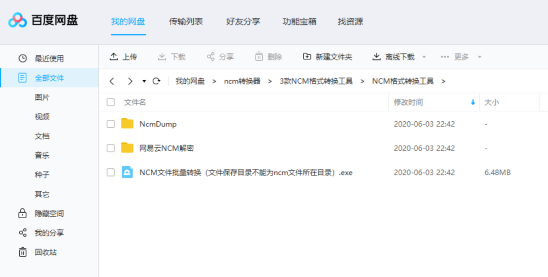This screenshot has width=548, height=277.
Task: Open the 更多 dropdown arrow
Action: click(479, 57)
